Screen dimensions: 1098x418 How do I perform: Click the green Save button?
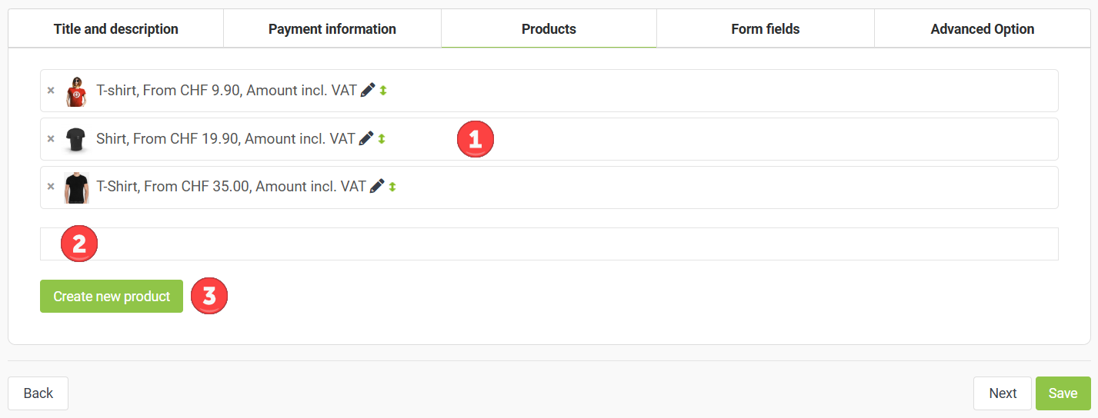click(x=1063, y=393)
